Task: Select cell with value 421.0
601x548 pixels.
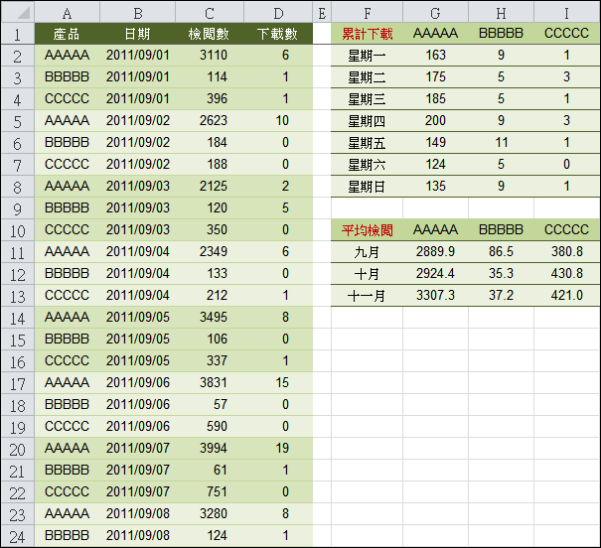Action: (566, 295)
